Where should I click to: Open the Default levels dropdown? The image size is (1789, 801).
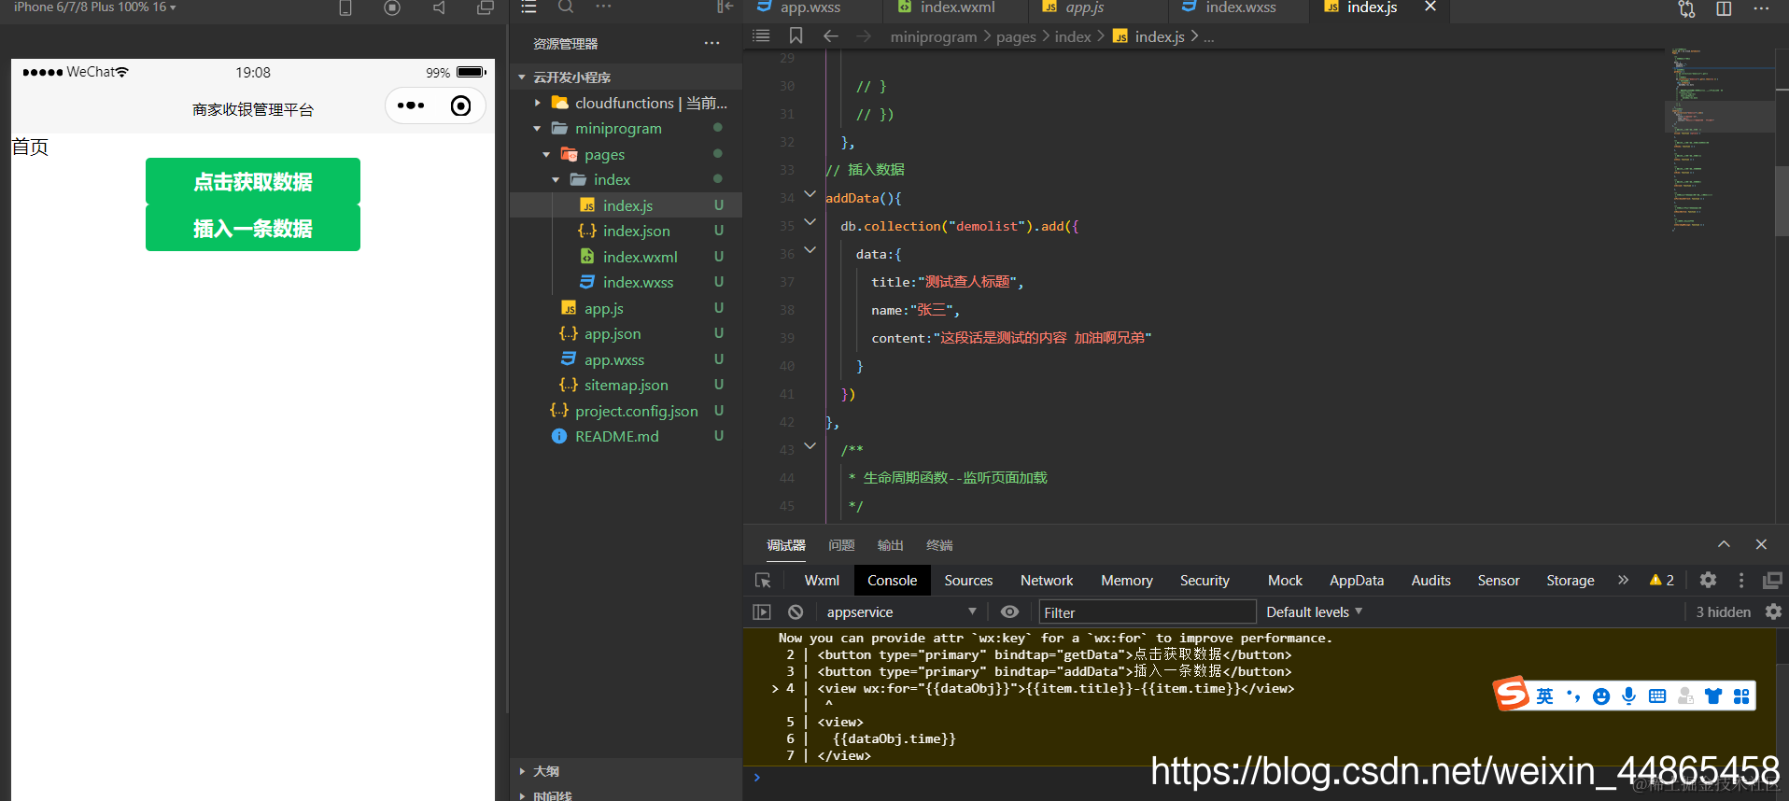(1314, 611)
